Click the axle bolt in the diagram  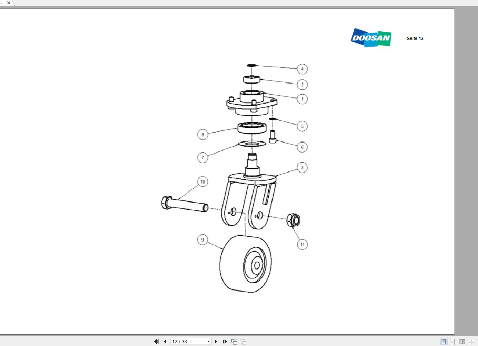[x=185, y=204]
